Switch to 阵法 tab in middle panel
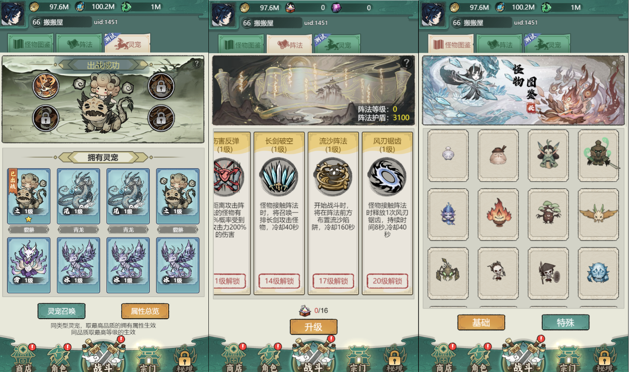The width and height of the screenshot is (629, 372). (290, 45)
